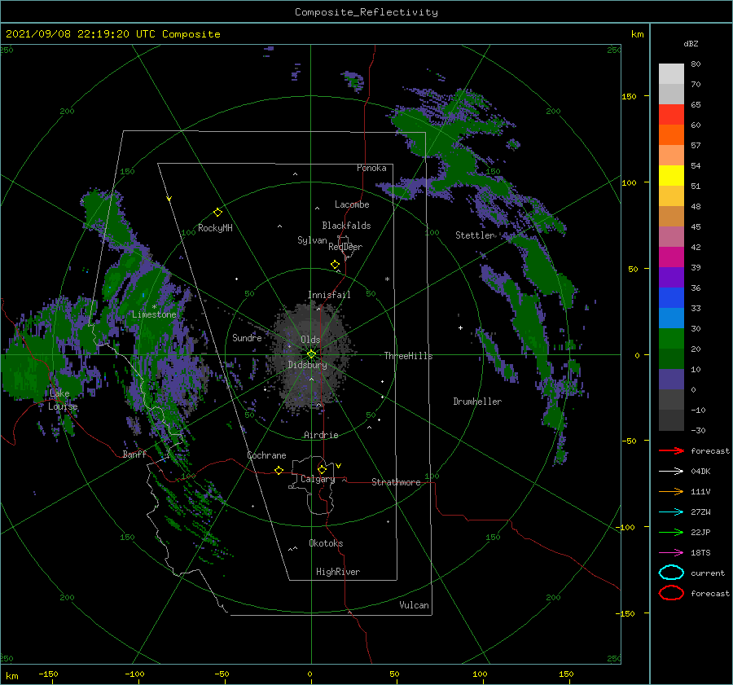This screenshot has height=685, width=733.
Task: Click the magenta 18TS arrow icon
Action: pyautogui.click(x=671, y=553)
